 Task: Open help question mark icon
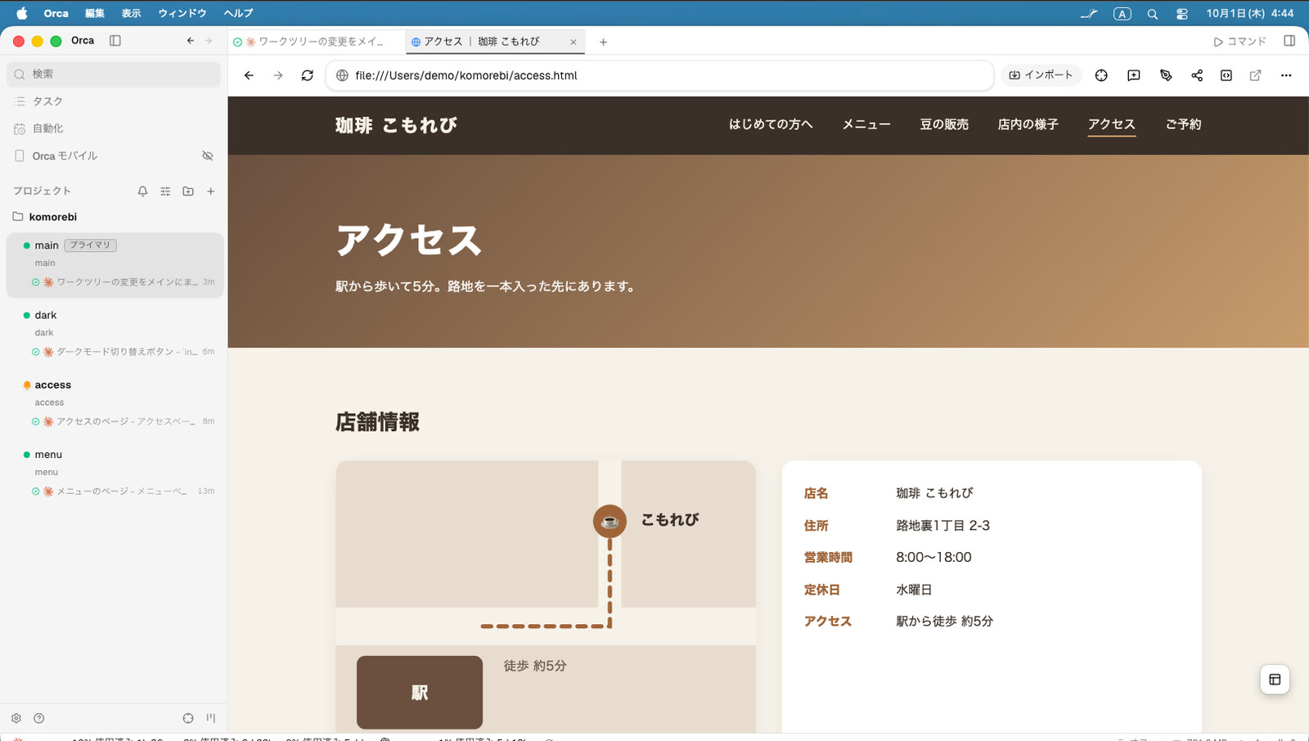pyautogui.click(x=38, y=718)
